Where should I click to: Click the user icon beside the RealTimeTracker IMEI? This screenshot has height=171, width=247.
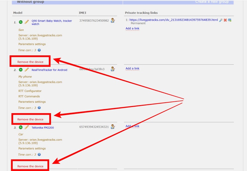tap(113, 69)
